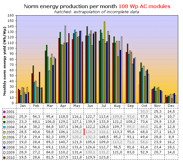Click the Jan month column header
Screen dimensions: 183x168
pos(23,106)
